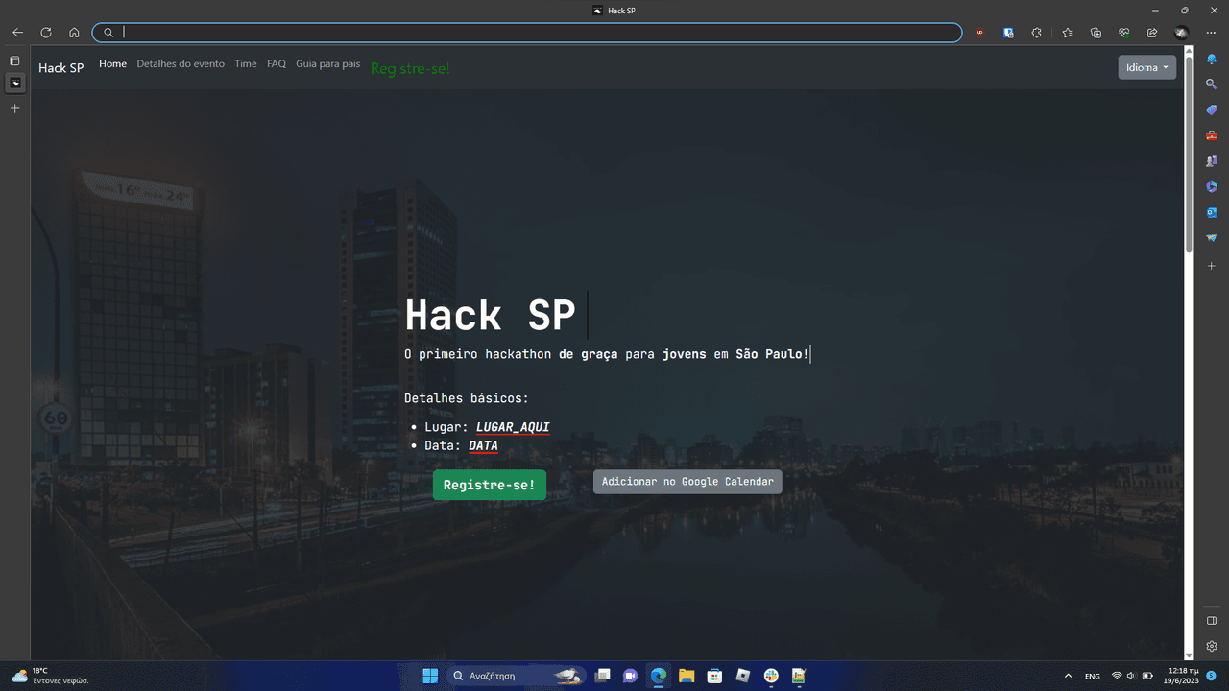Open the Shopping tag icon in sidebar
This screenshot has width=1229, height=691.
coord(1212,110)
